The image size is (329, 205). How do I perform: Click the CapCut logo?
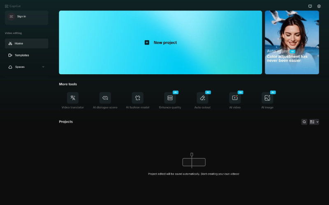(x=13, y=6)
